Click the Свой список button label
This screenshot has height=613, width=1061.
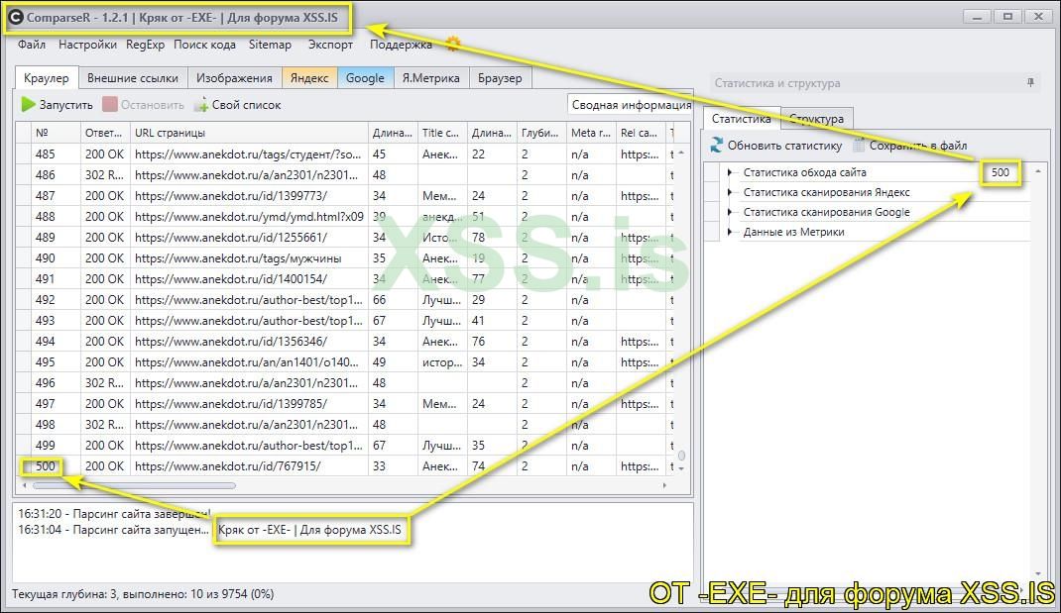(x=246, y=105)
